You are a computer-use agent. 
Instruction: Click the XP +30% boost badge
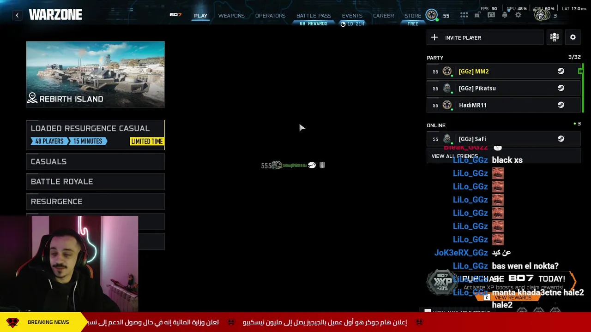point(443,282)
